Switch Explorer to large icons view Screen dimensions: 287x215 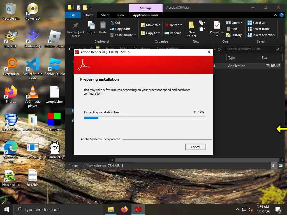280,165
